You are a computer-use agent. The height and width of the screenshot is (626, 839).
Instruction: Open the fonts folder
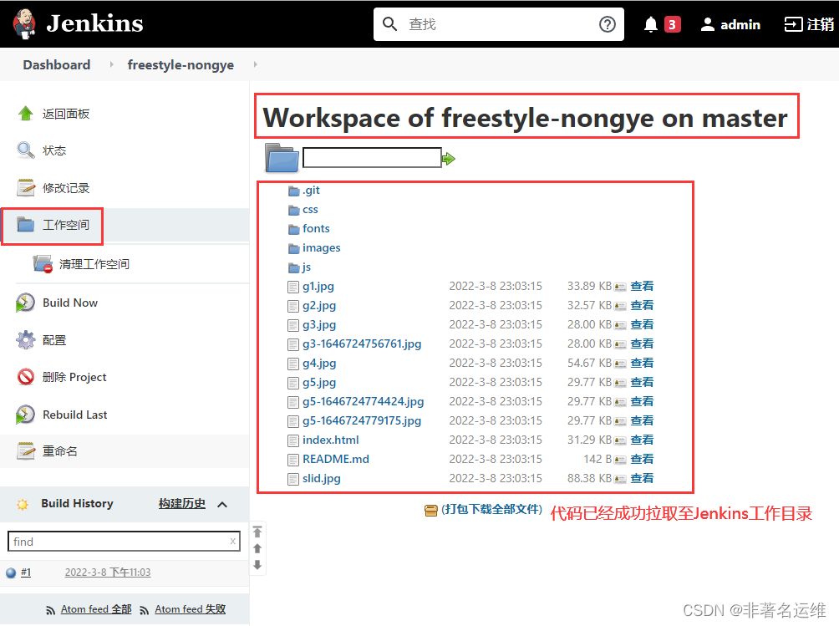316,228
